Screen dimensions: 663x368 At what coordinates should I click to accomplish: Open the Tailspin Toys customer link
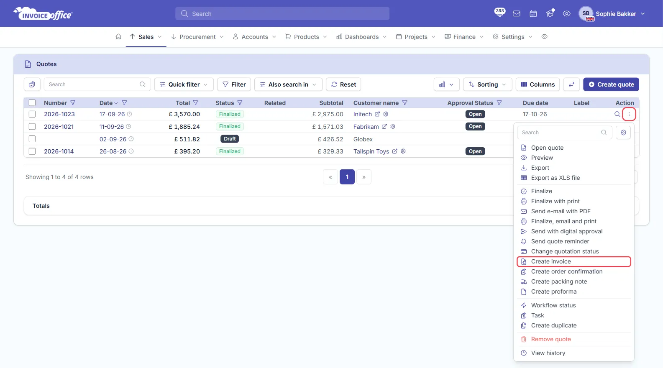click(371, 151)
